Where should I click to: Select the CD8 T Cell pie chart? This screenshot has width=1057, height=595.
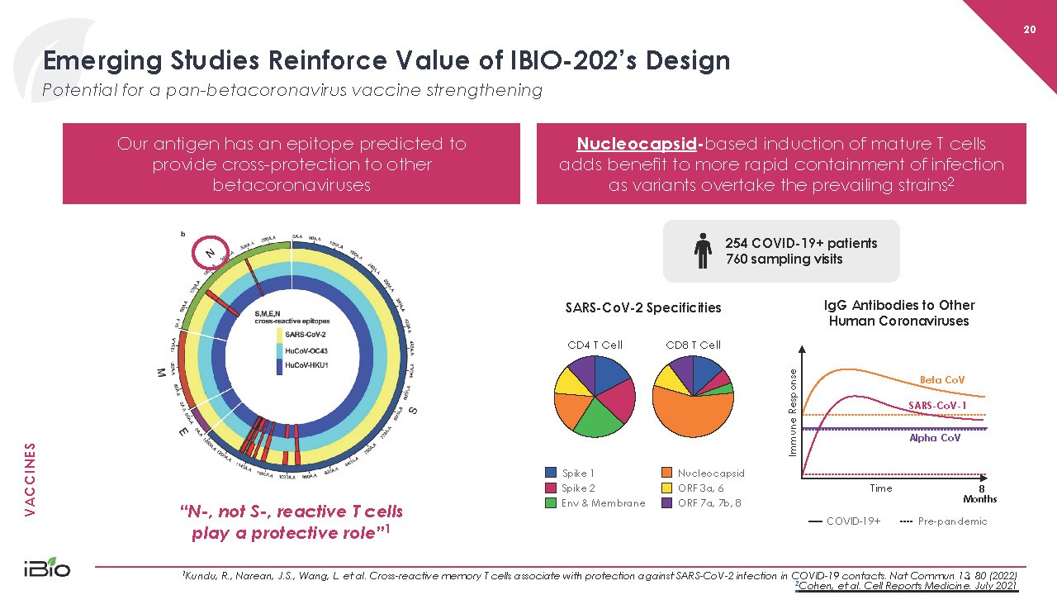[x=694, y=397]
